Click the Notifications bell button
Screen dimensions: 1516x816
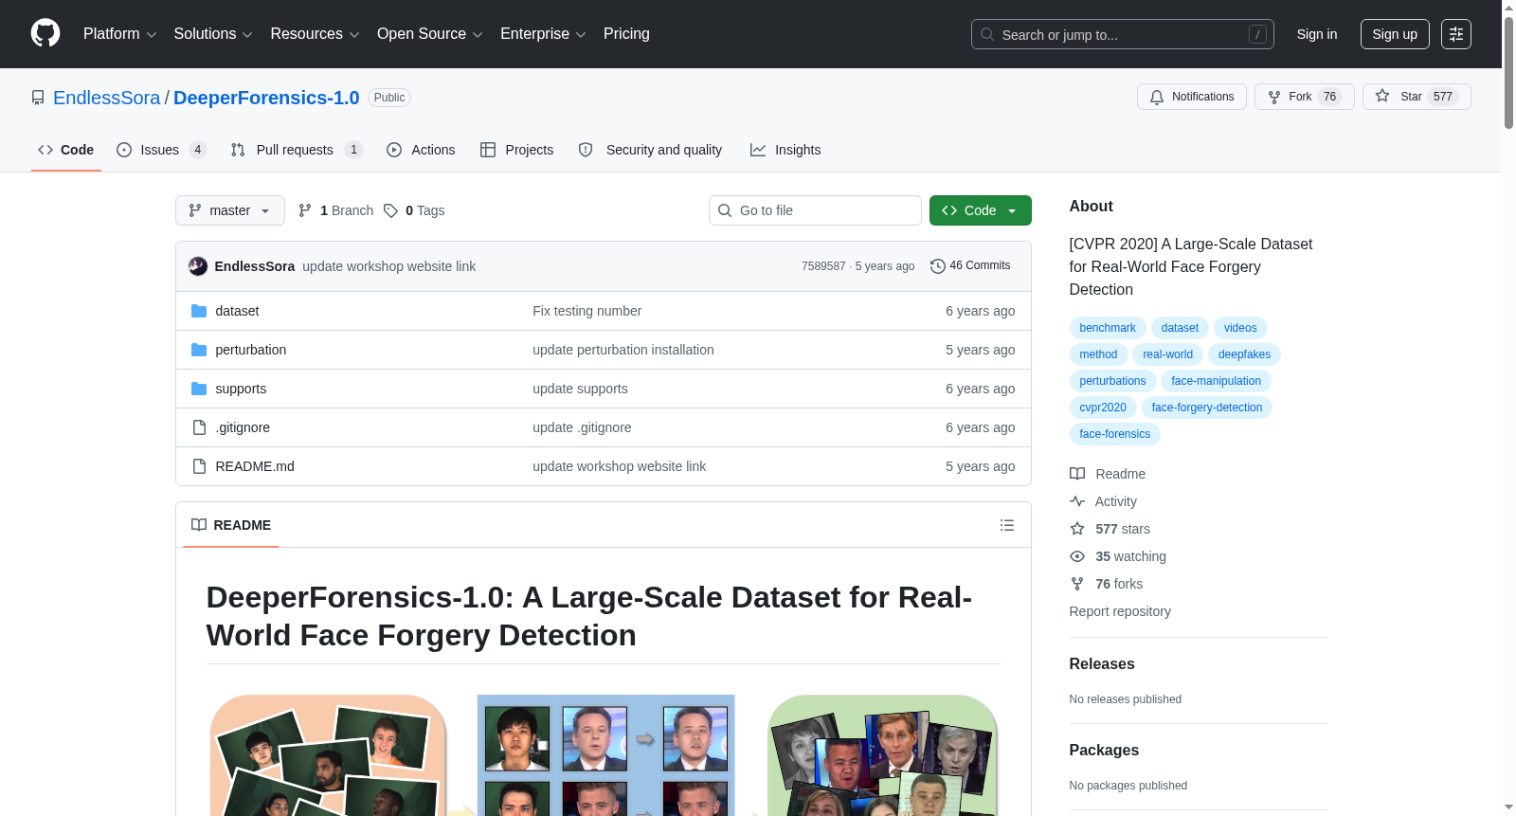tap(1192, 97)
